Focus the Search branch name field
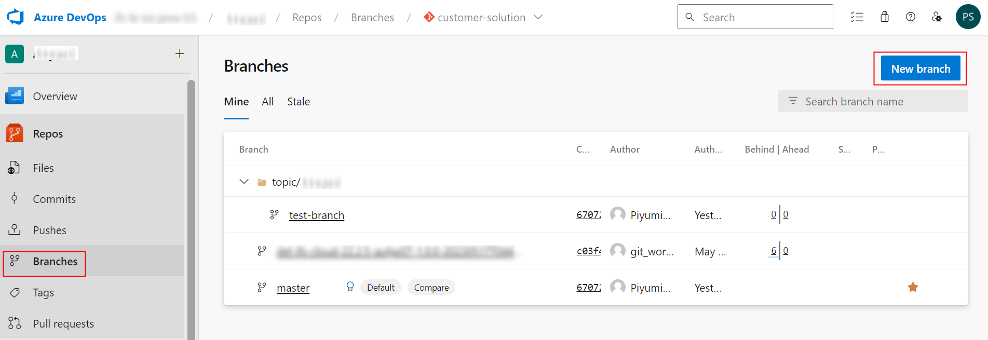The height and width of the screenshot is (340, 988). pyautogui.click(x=877, y=102)
